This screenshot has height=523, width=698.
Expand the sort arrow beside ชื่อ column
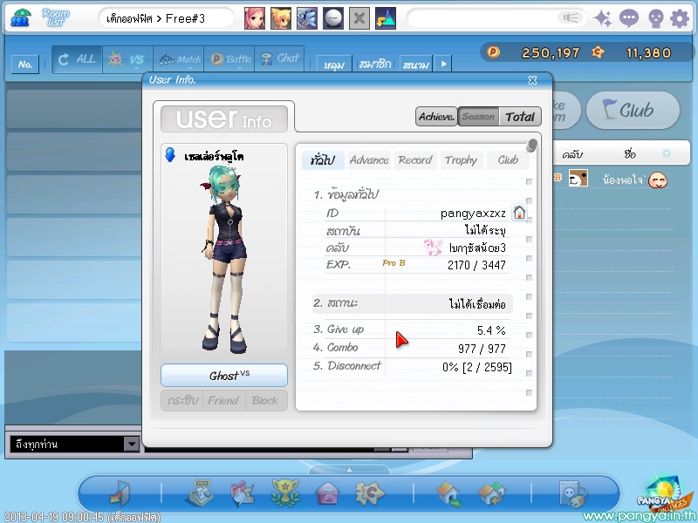(667, 154)
